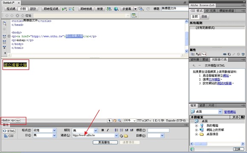
Task: Click the unordered list icon
Action: (x=116, y=130)
